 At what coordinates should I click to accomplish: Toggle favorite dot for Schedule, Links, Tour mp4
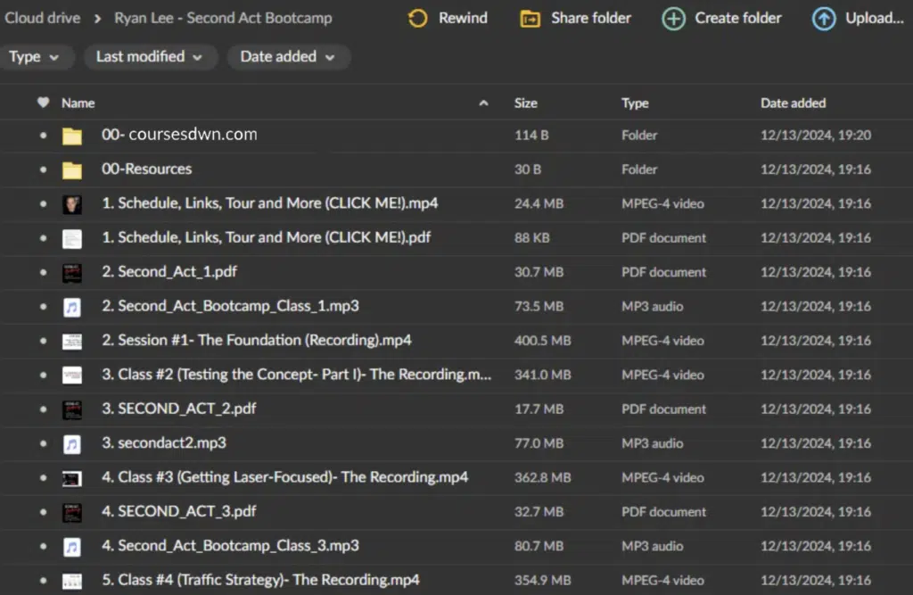point(43,203)
